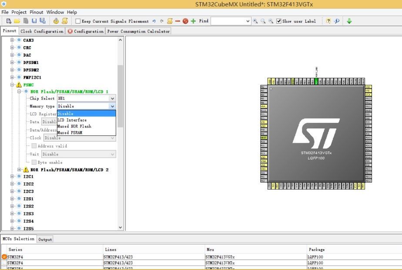Click the red error icon on Configuration tab
This screenshot has height=270, width=402.
coord(70,31)
